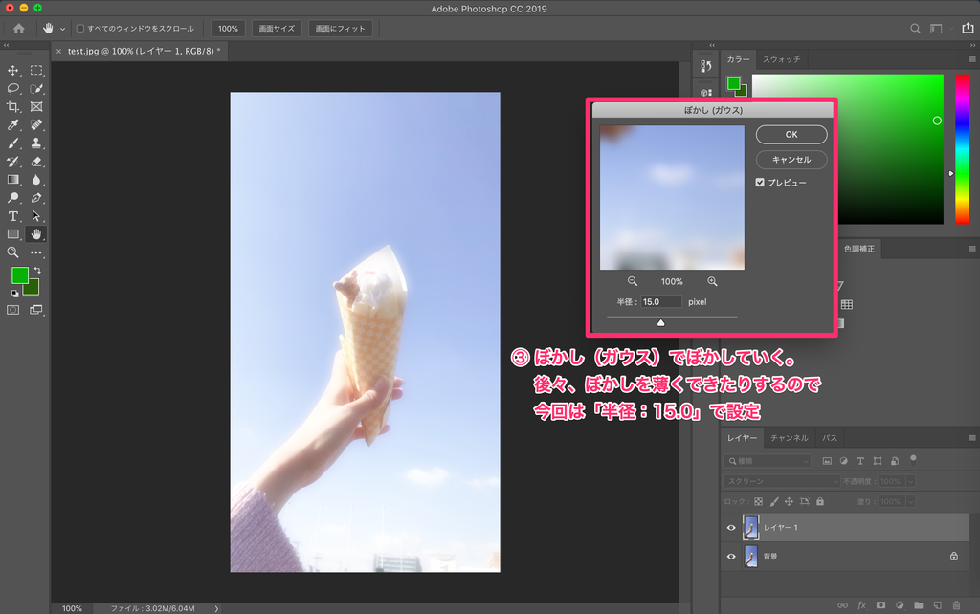Select the Zoom tool in toolbar

tap(12, 252)
